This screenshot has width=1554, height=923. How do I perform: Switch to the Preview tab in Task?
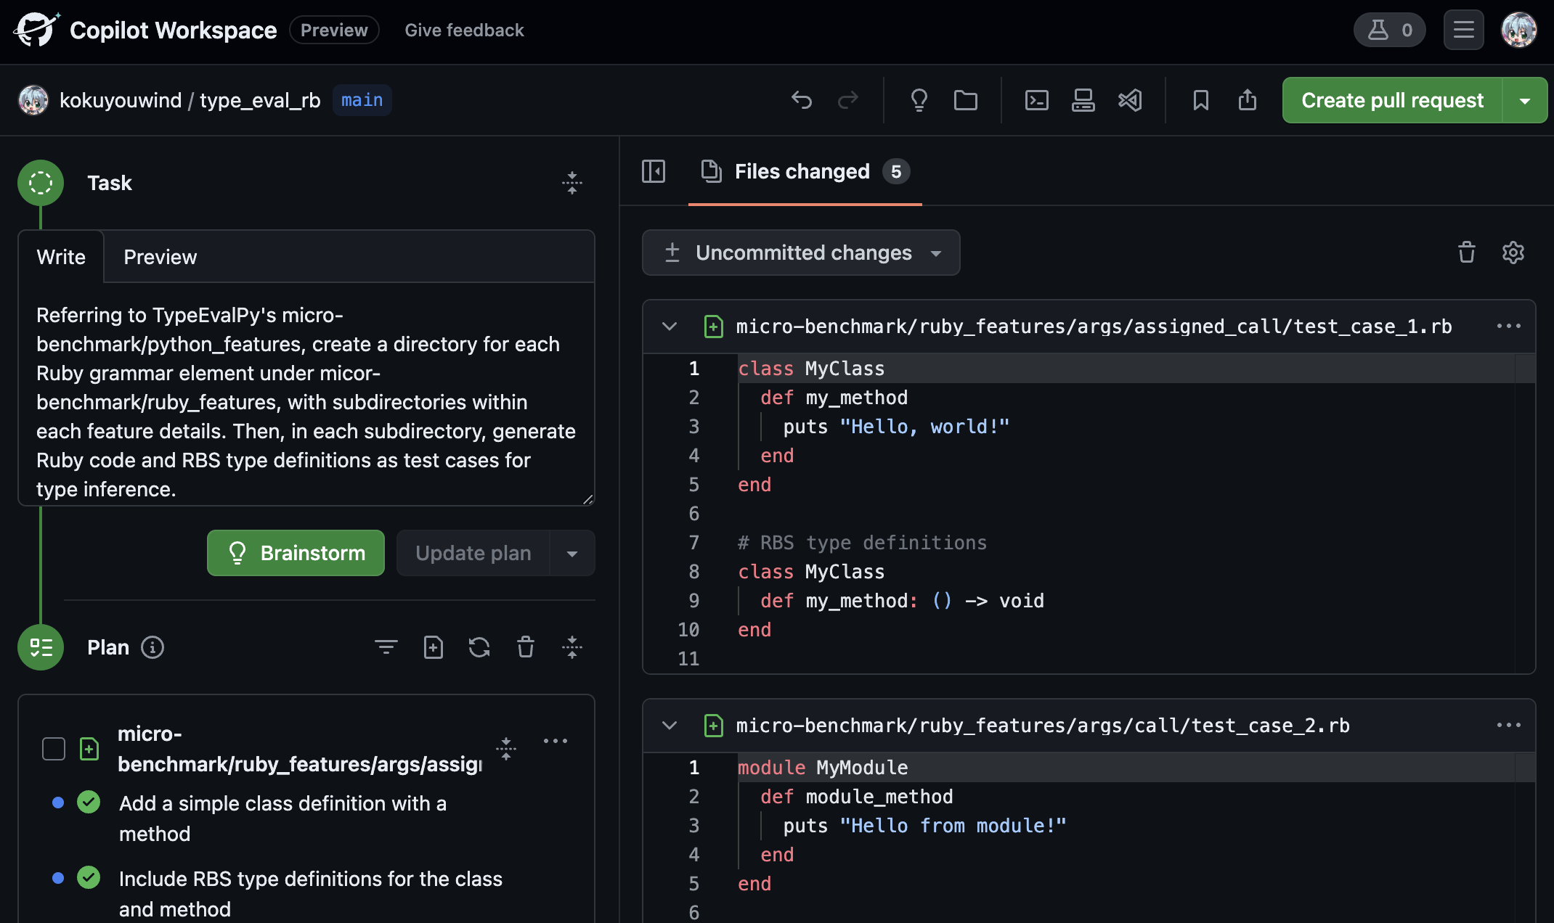click(160, 257)
